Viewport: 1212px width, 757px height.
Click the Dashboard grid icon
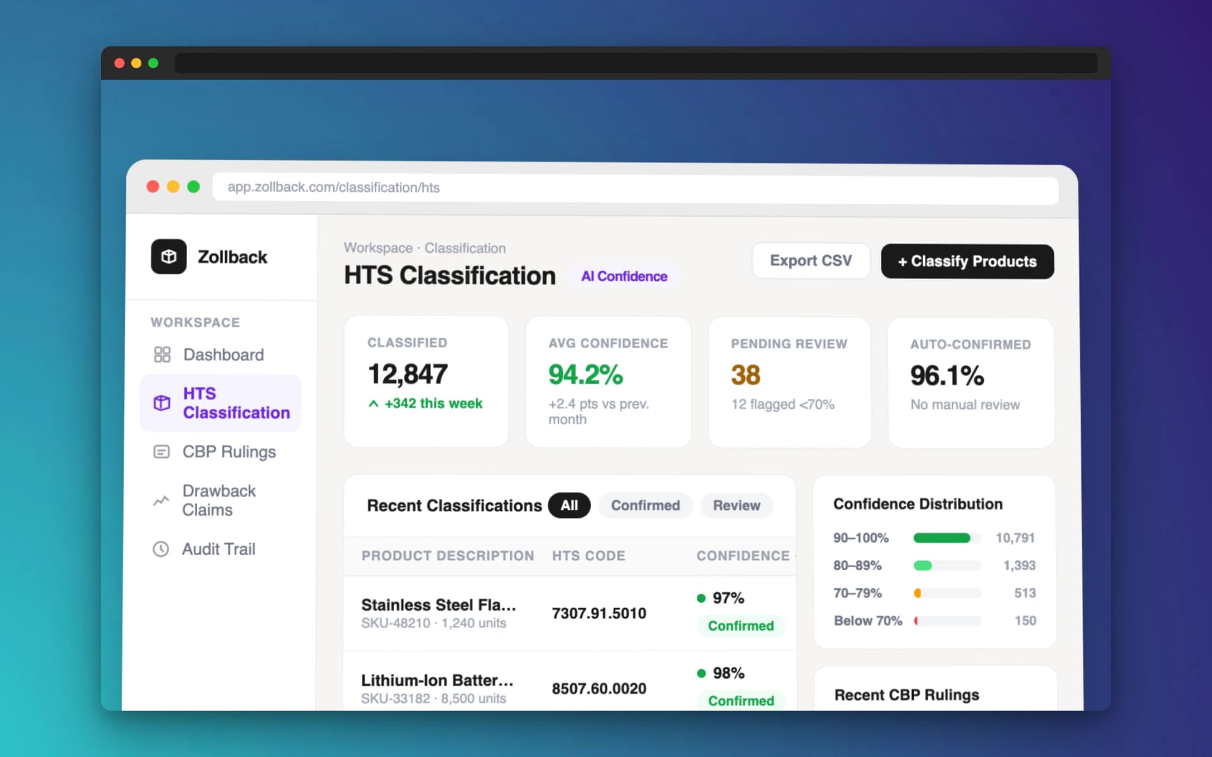162,355
